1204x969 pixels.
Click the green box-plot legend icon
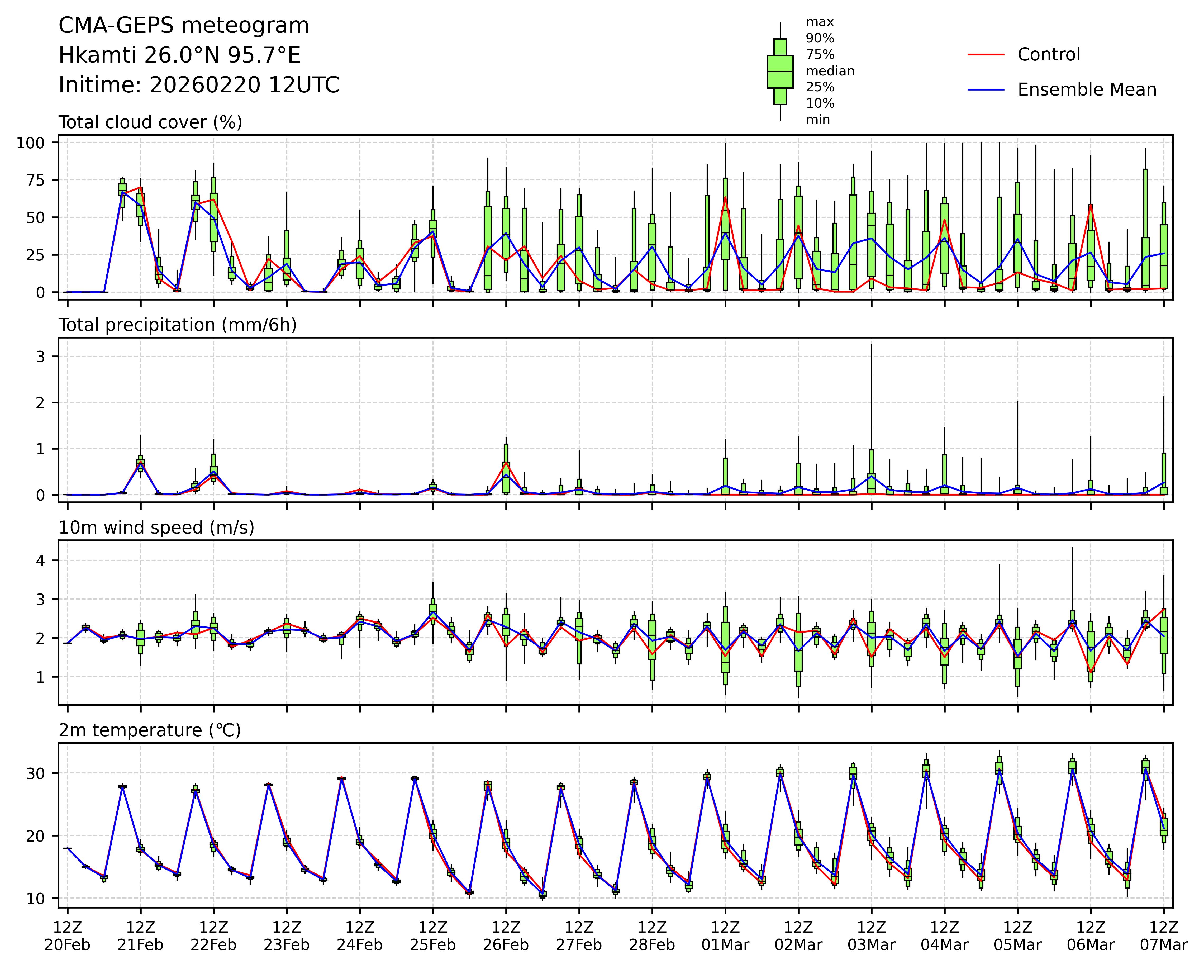(780, 72)
